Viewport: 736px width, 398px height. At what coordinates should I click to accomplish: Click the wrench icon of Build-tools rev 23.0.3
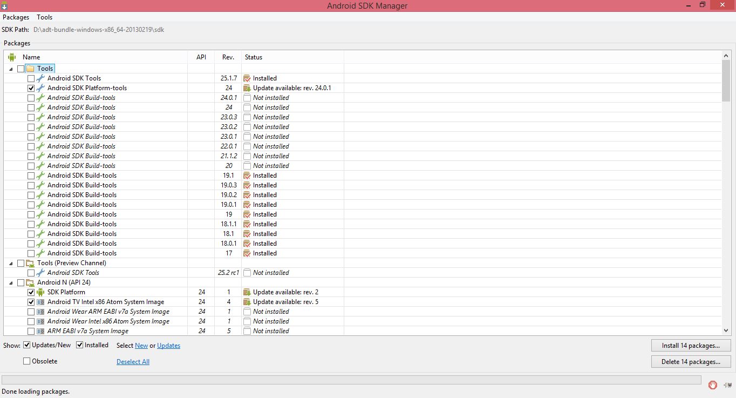pyautogui.click(x=40, y=117)
